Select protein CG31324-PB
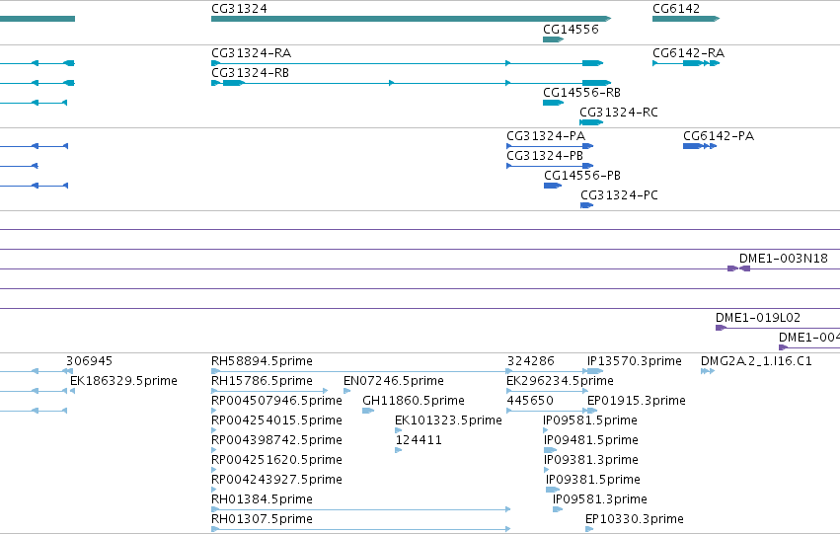 pos(550,166)
